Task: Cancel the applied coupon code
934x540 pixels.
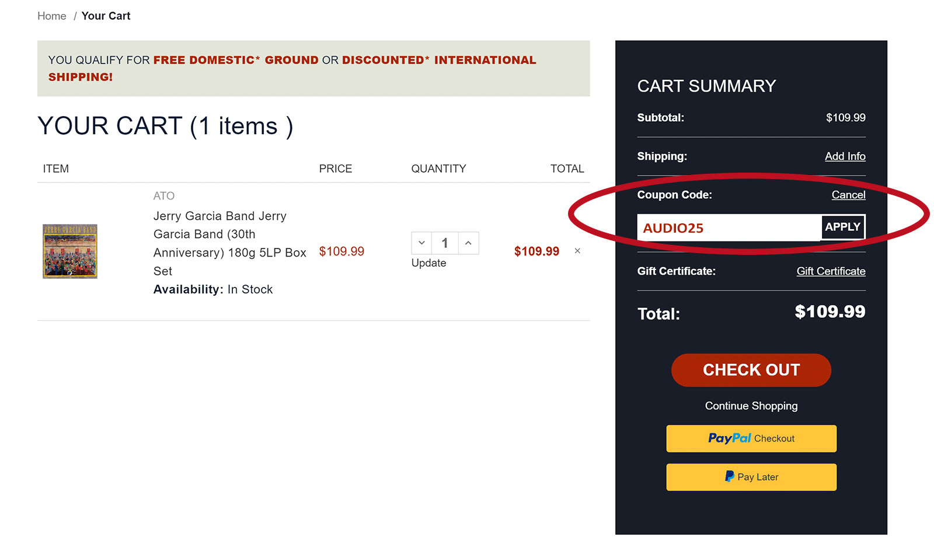Action: click(x=849, y=195)
